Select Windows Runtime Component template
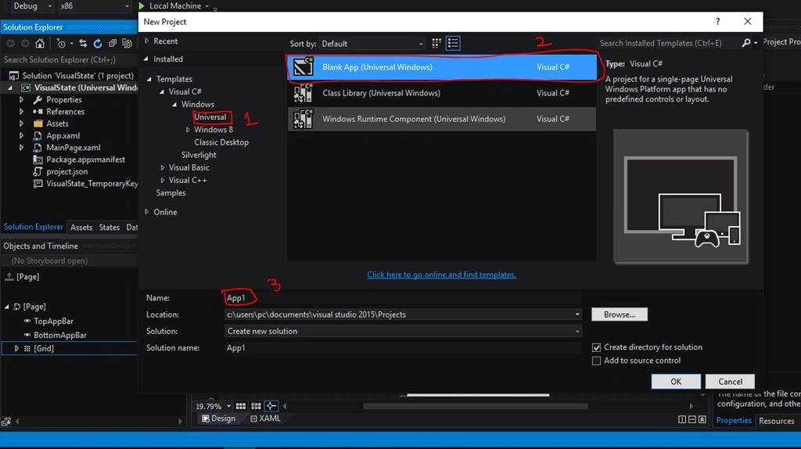The width and height of the screenshot is (801, 449). tap(442, 119)
